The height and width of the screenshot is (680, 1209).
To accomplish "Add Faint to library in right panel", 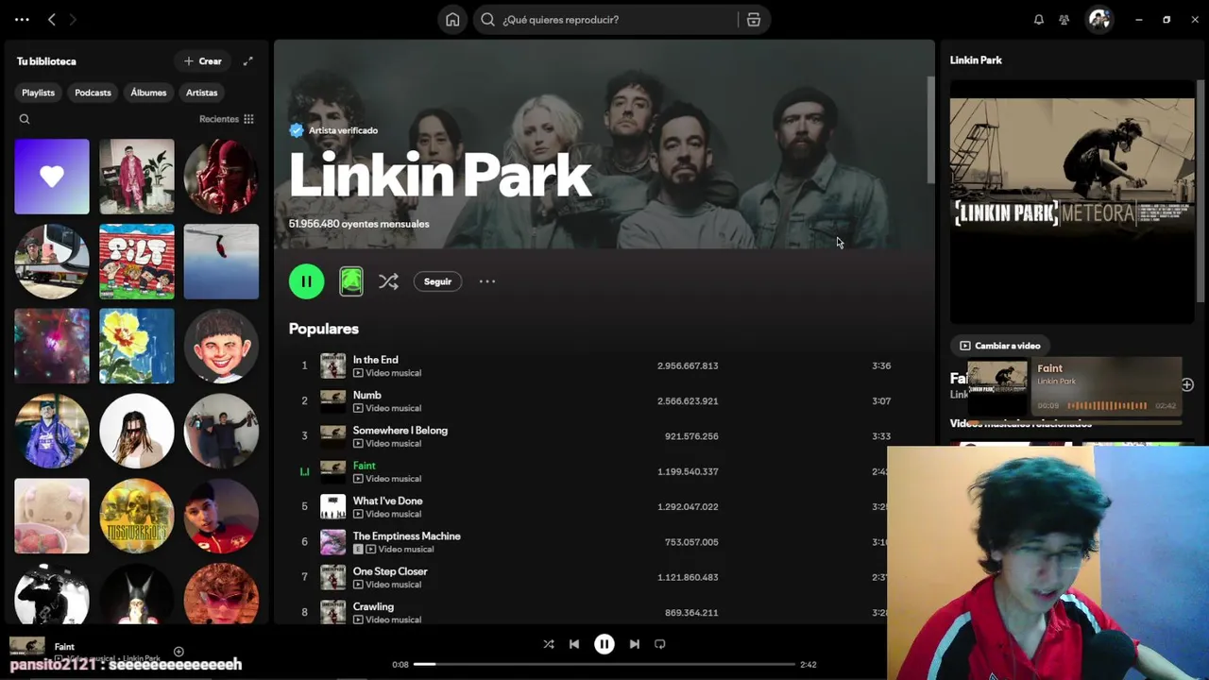I will 1187,384.
